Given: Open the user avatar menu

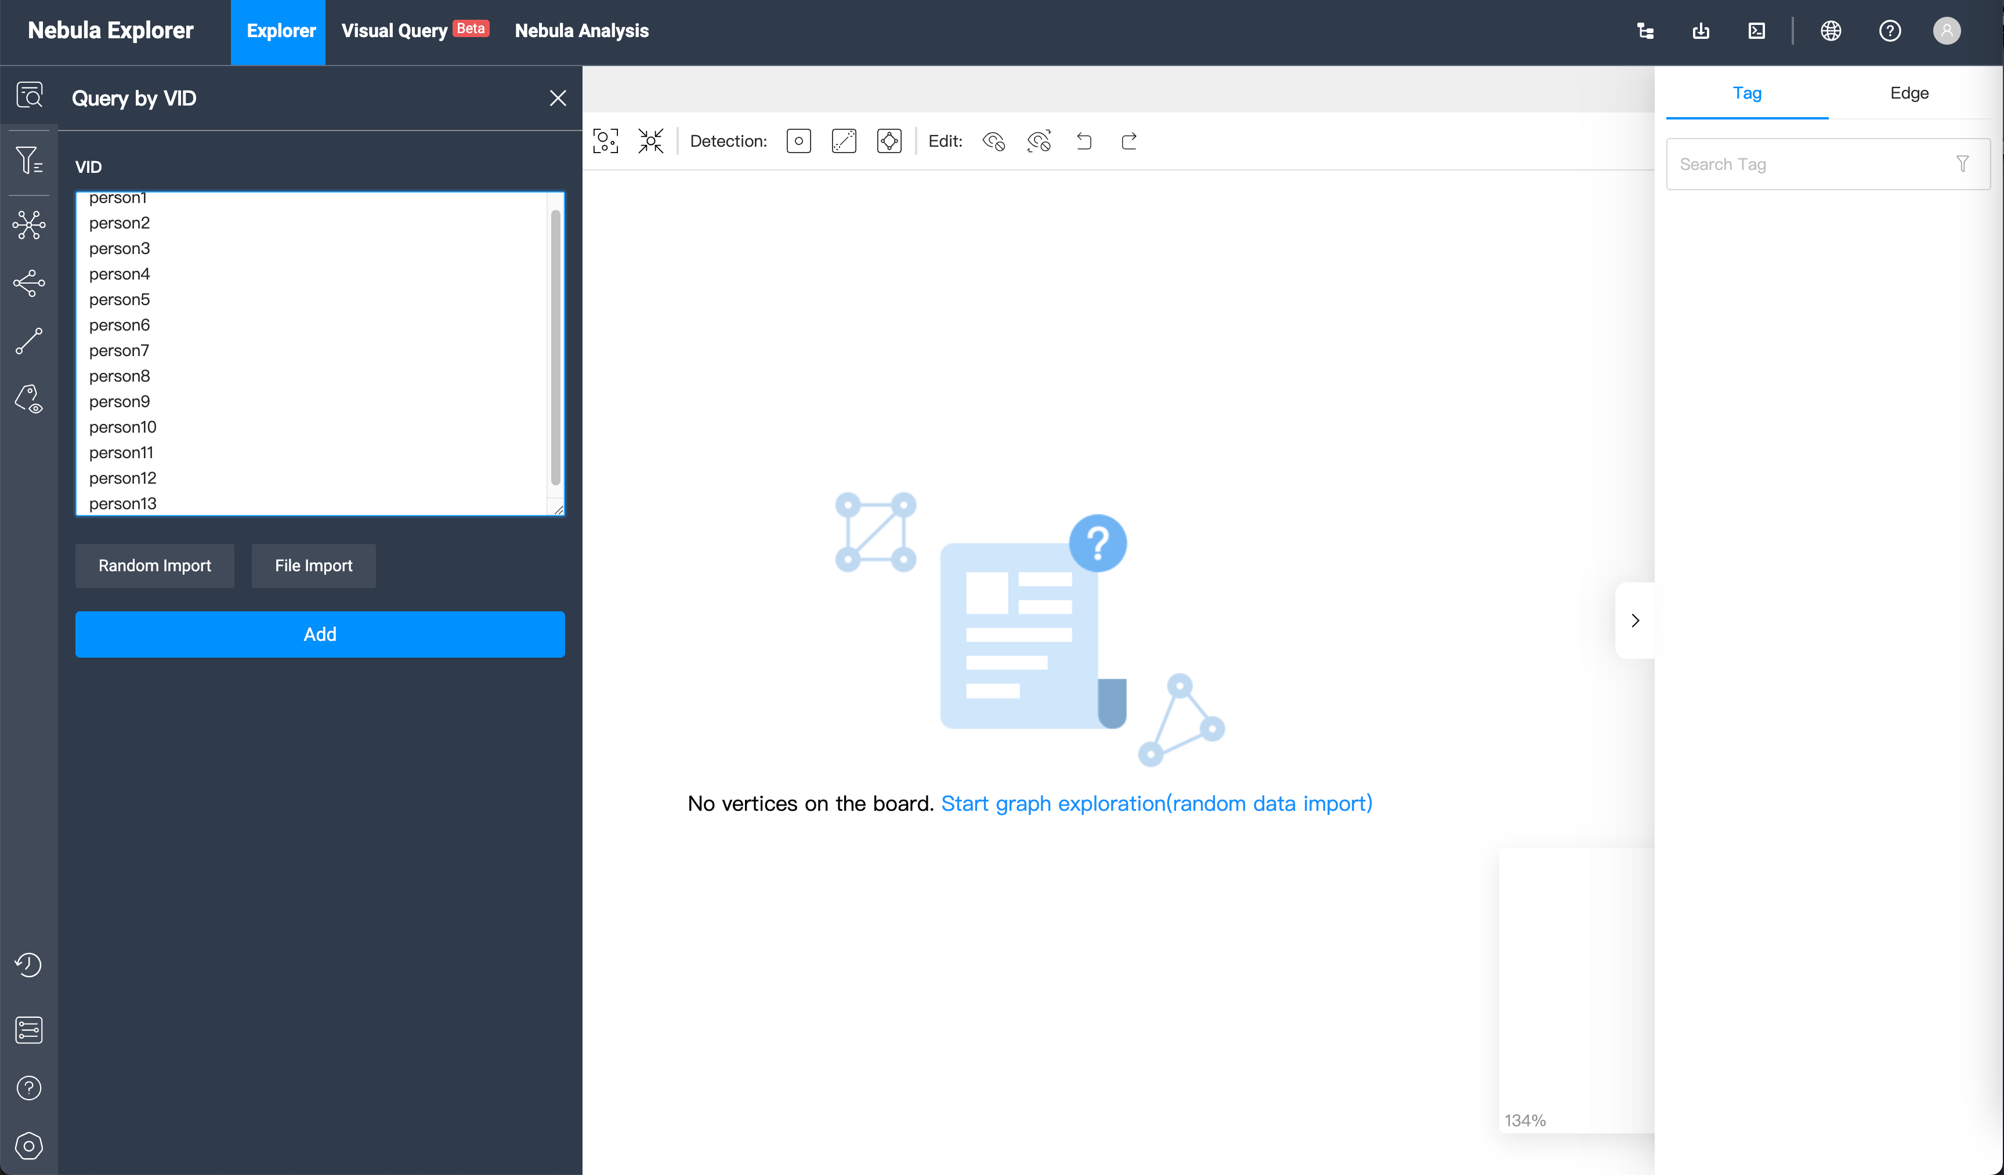Looking at the screenshot, I should click(1947, 31).
